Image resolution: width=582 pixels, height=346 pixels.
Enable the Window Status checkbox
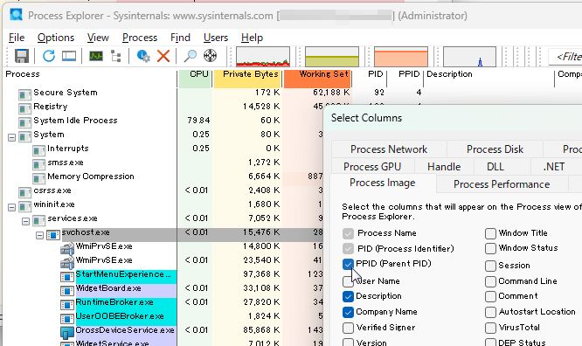[x=490, y=248]
